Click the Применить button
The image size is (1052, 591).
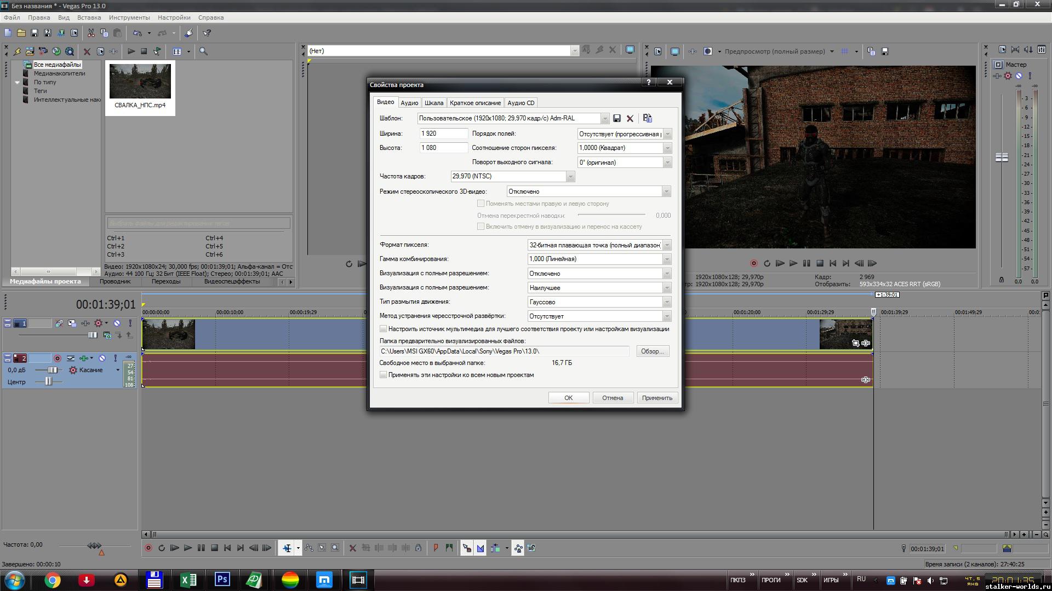click(657, 398)
